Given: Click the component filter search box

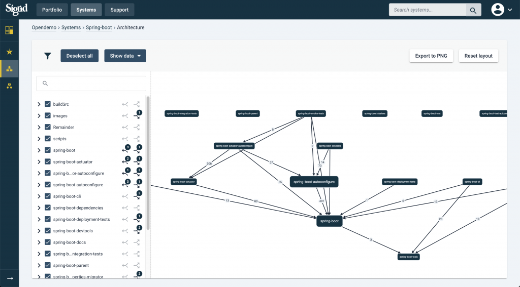Looking at the screenshot, I should (x=91, y=84).
